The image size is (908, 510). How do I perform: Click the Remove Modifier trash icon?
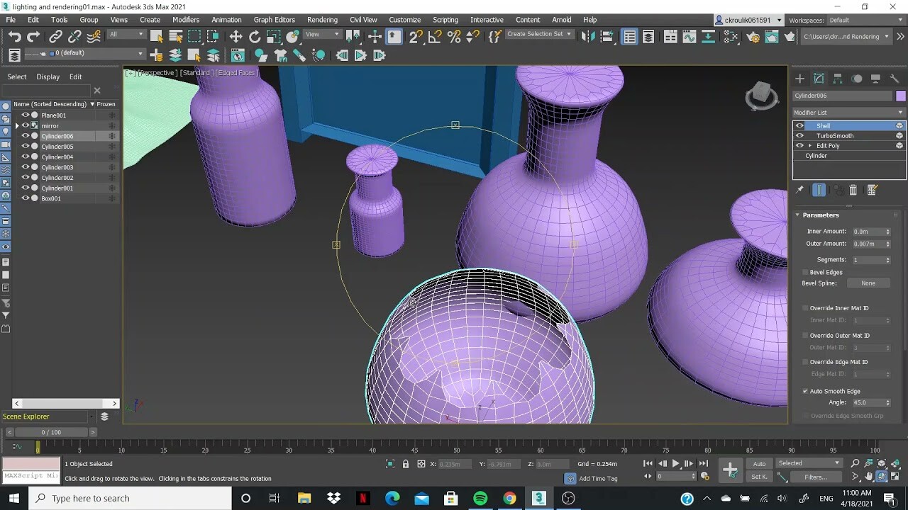click(x=853, y=189)
